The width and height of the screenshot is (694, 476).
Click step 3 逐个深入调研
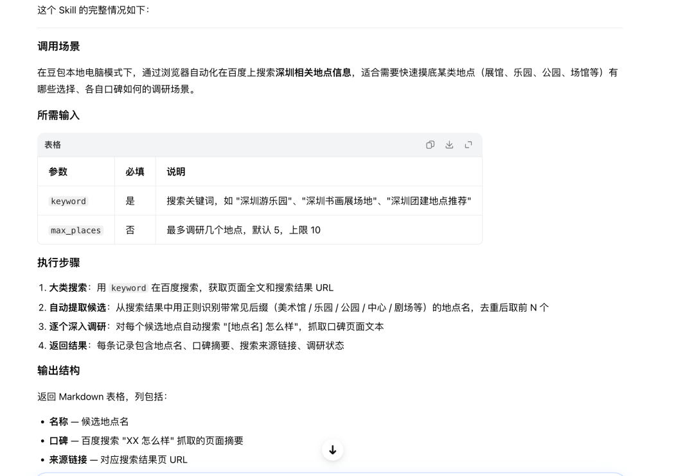point(211,327)
